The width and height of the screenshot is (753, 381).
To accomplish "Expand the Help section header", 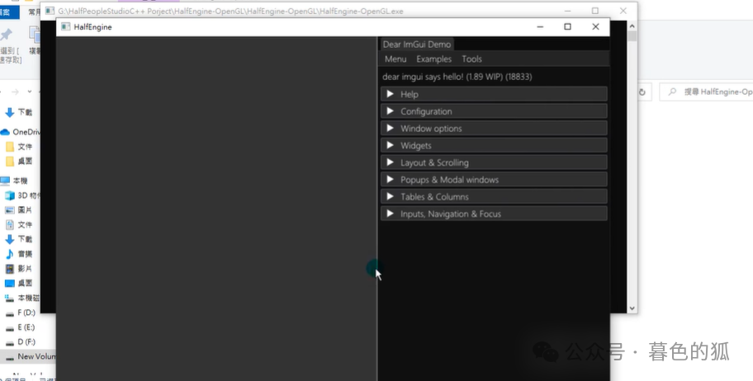I will point(494,94).
